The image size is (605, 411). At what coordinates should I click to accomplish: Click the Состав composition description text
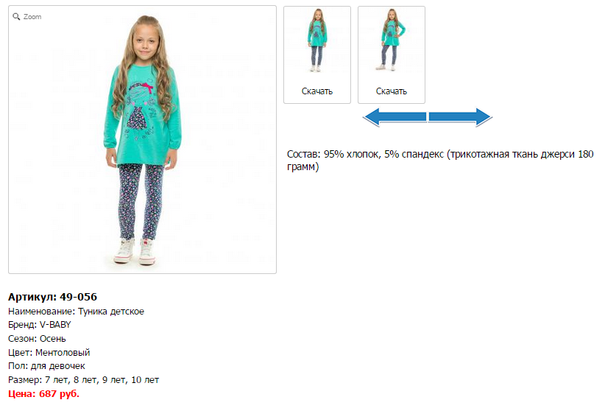440,161
